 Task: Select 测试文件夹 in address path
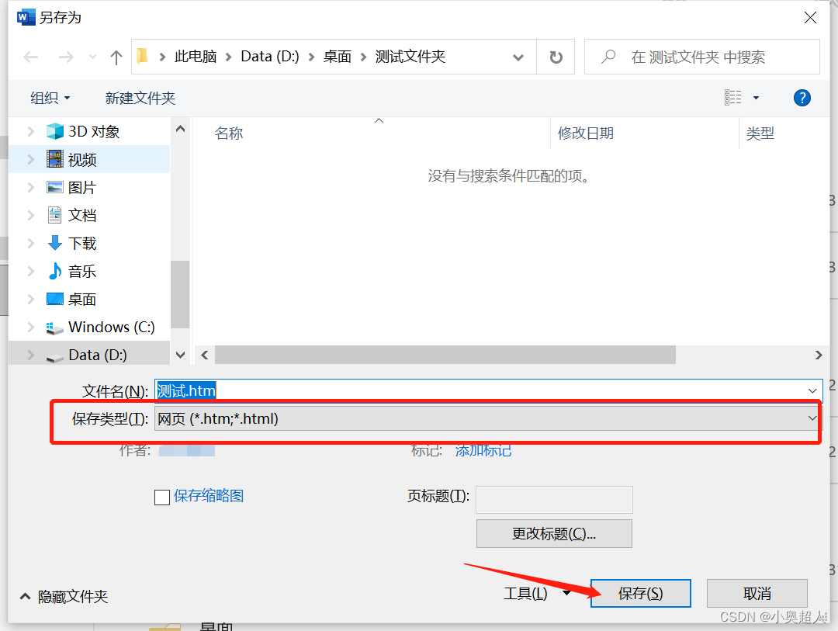coord(410,56)
